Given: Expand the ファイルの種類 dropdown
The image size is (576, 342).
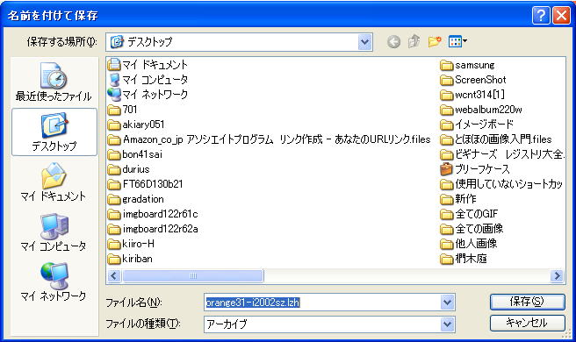Looking at the screenshot, I should click(447, 324).
